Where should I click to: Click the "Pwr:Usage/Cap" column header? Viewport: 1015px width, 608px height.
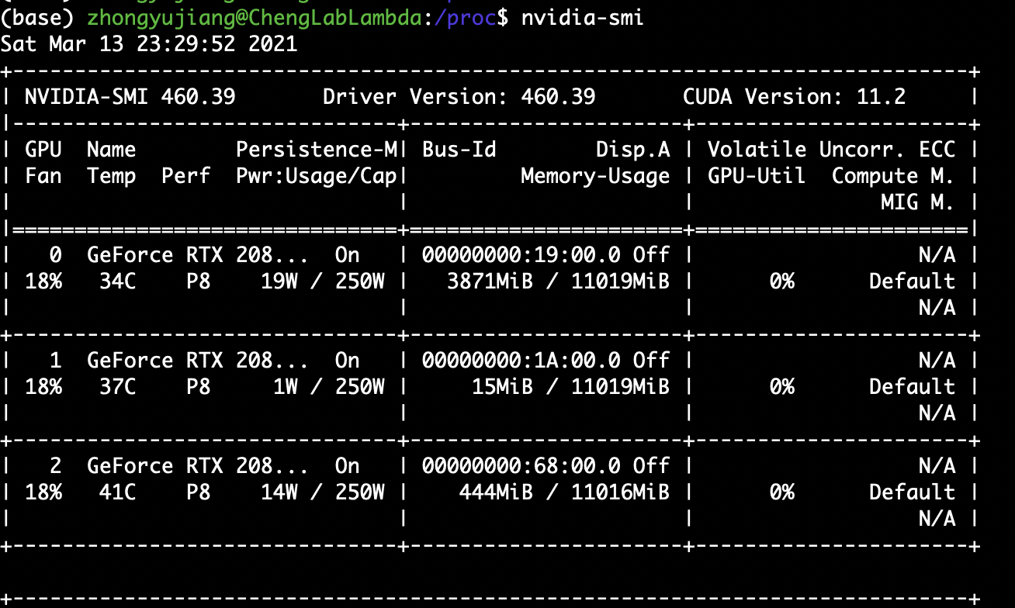[x=317, y=176]
